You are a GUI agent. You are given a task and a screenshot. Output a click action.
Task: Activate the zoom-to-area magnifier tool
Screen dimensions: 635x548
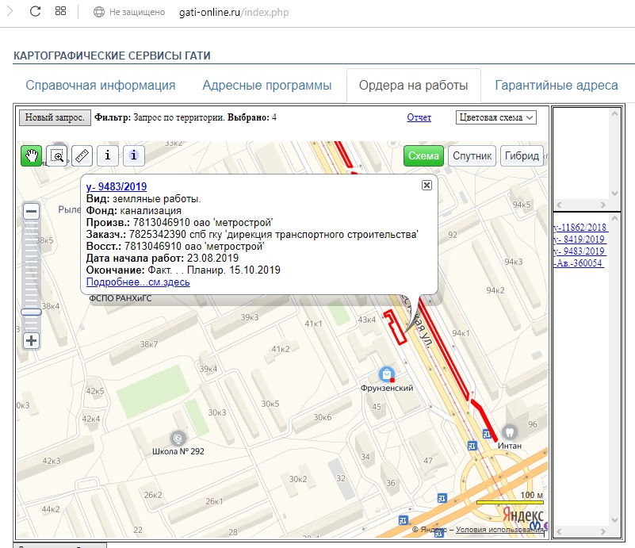[x=57, y=155]
